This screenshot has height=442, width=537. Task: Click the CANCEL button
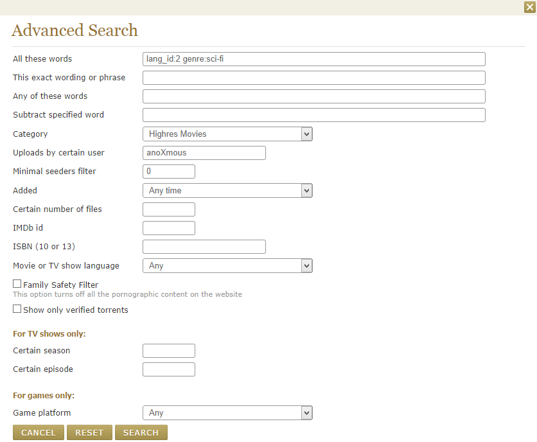(x=39, y=432)
